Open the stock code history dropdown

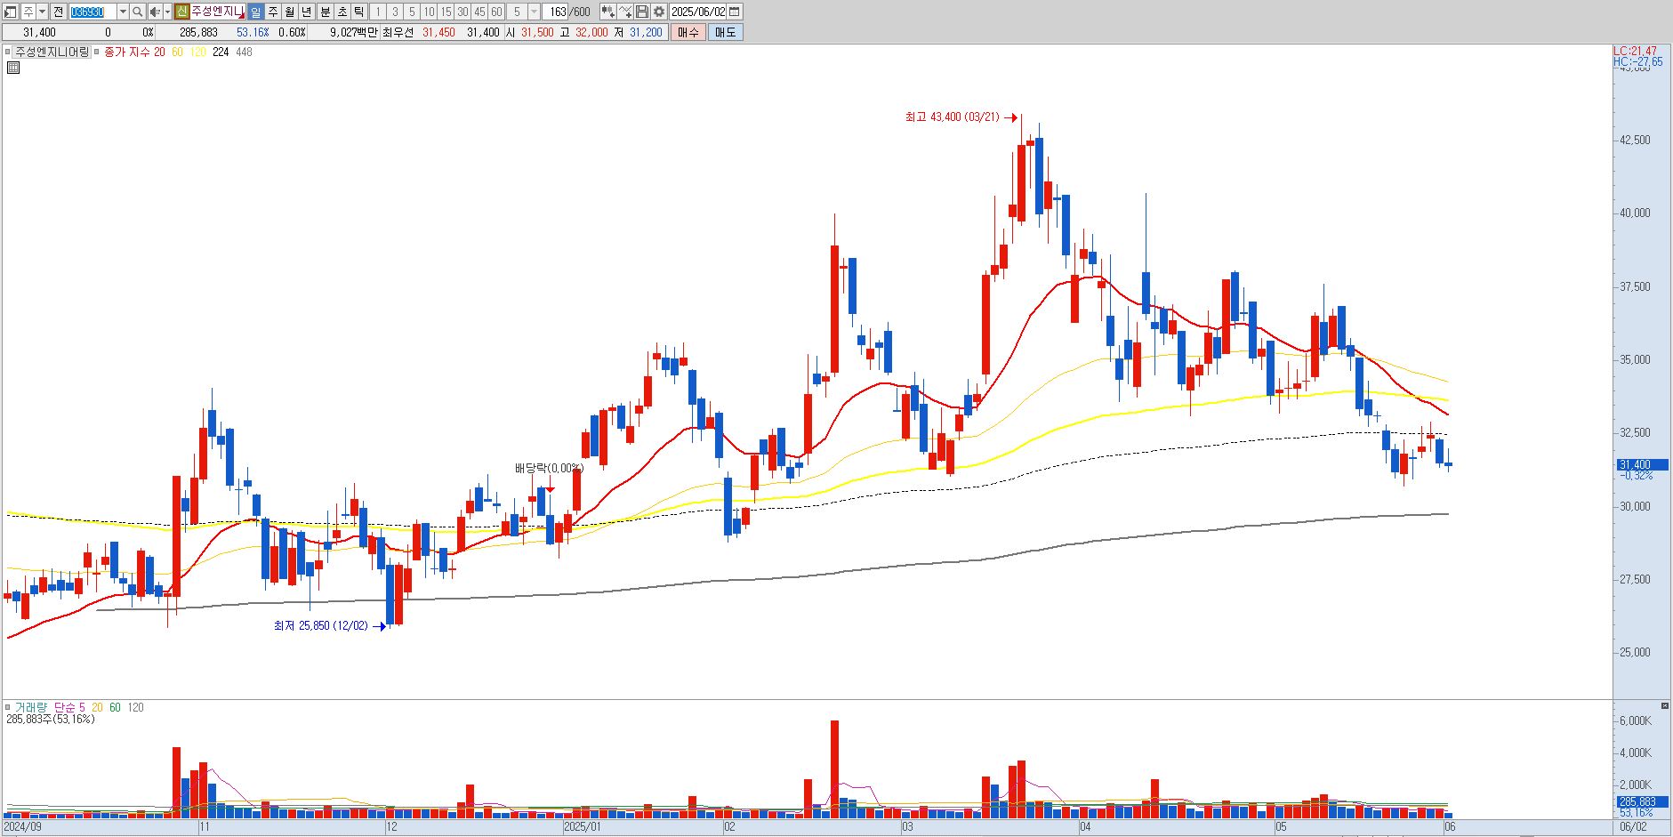(123, 12)
